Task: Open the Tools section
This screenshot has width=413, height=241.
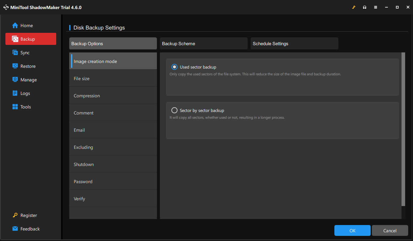Action: [x=25, y=107]
